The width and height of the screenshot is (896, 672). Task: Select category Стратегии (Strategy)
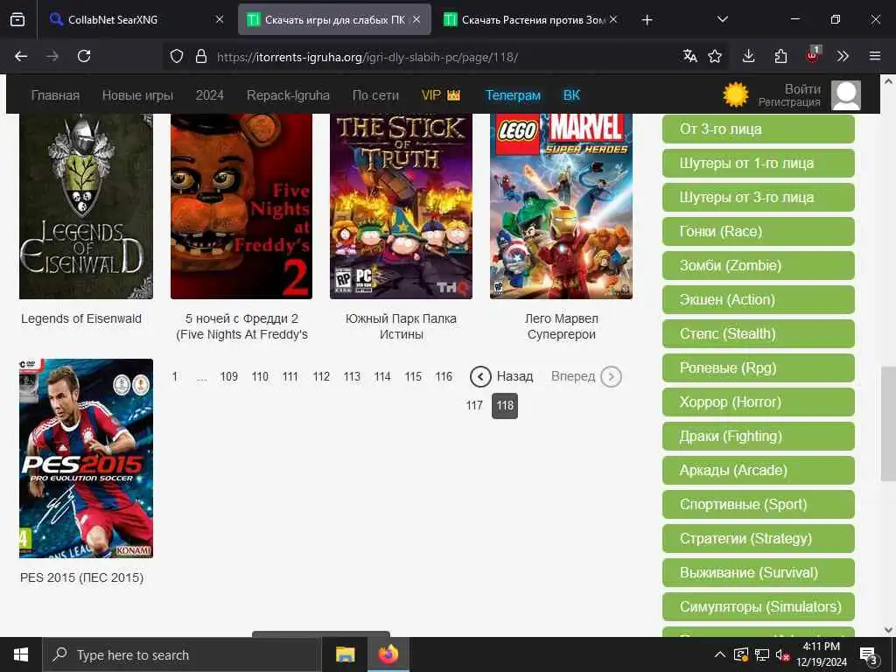pos(759,538)
